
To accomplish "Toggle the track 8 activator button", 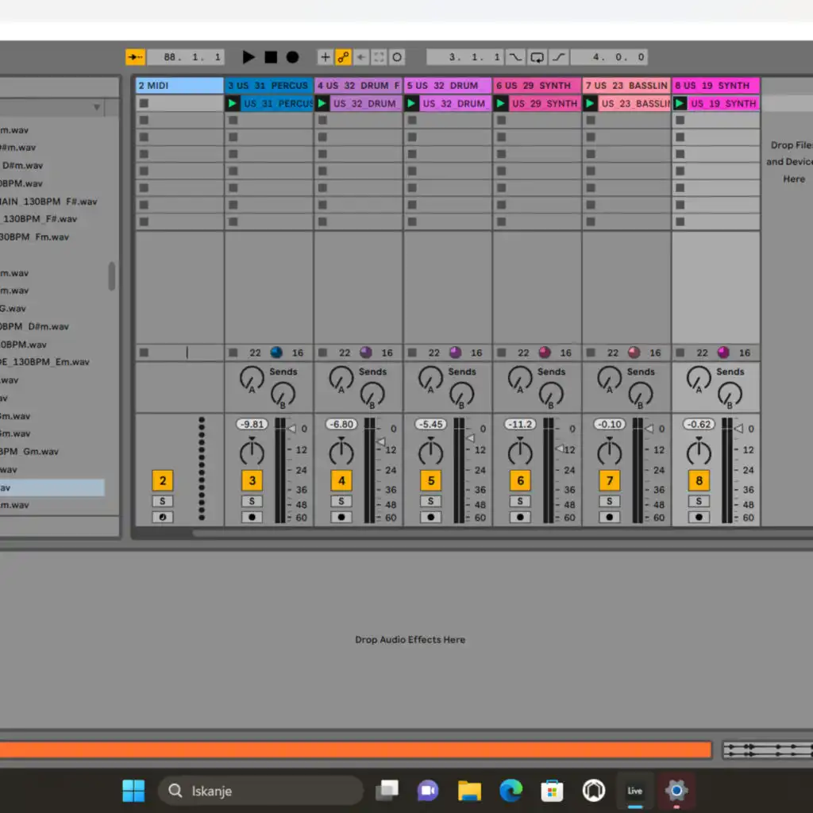I will tap(699, 480).
